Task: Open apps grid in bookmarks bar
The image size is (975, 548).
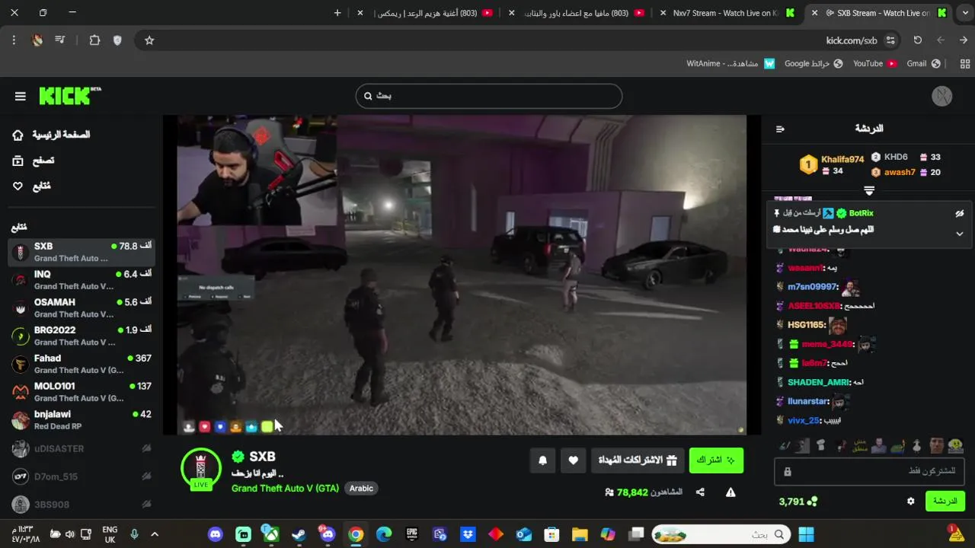Action: [x=965, y=63]
